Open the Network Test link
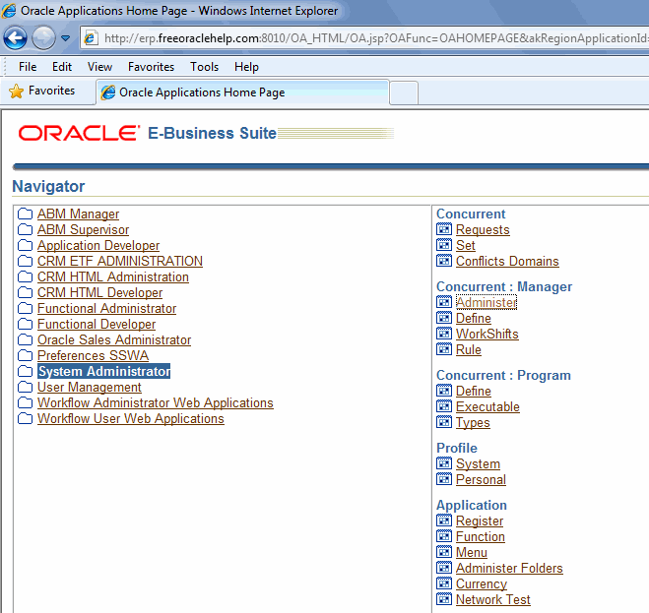 point(493,599)
